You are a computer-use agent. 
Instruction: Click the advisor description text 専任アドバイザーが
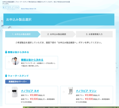[38, 65]
